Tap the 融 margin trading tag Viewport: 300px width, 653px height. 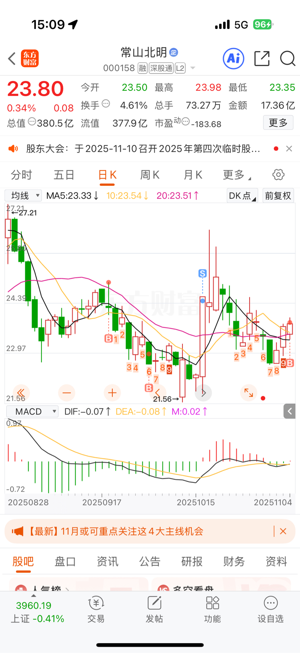[143, 68]
